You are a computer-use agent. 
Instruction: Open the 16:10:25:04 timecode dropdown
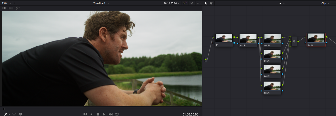click(x=172, y=3)
